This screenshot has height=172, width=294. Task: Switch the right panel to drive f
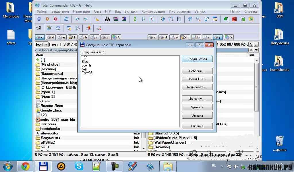[x=185, y=37]
